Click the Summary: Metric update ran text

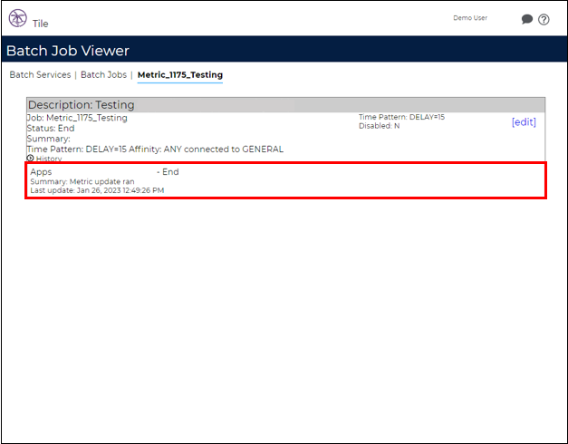tap(82, 181)
